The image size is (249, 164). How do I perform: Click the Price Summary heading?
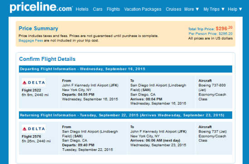tap(38, 28)
